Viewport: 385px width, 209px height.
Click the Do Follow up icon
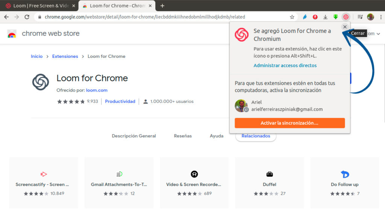coord(345,174)
